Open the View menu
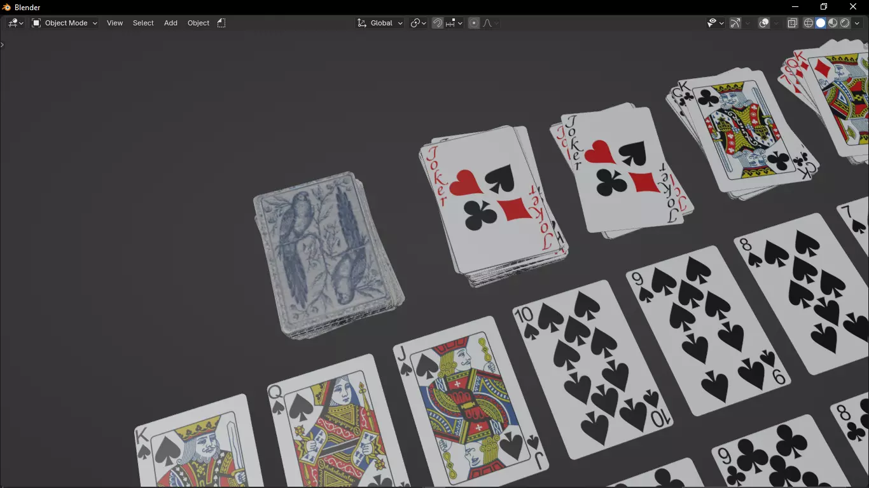 point(115,23)
